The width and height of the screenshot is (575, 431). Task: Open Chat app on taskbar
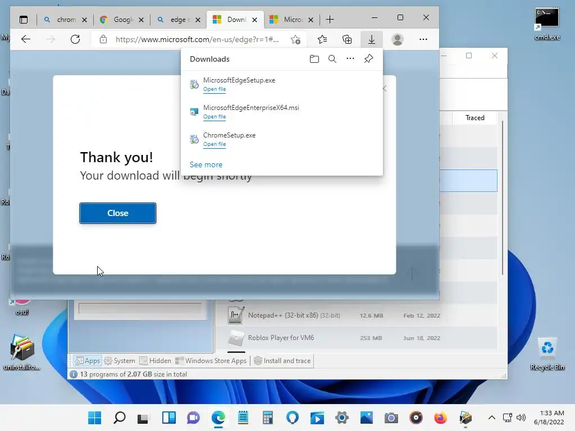coord(193,418)
